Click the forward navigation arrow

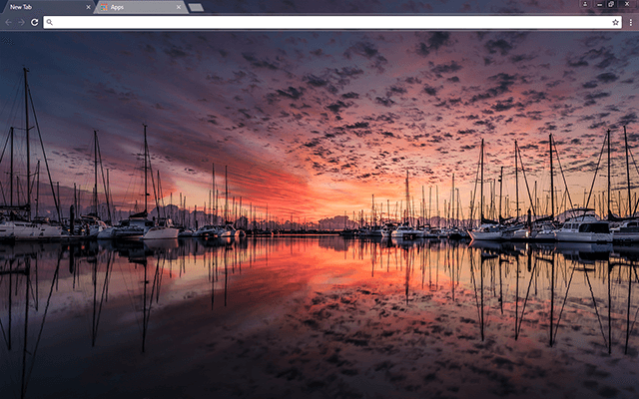click(x=21, y=21)
